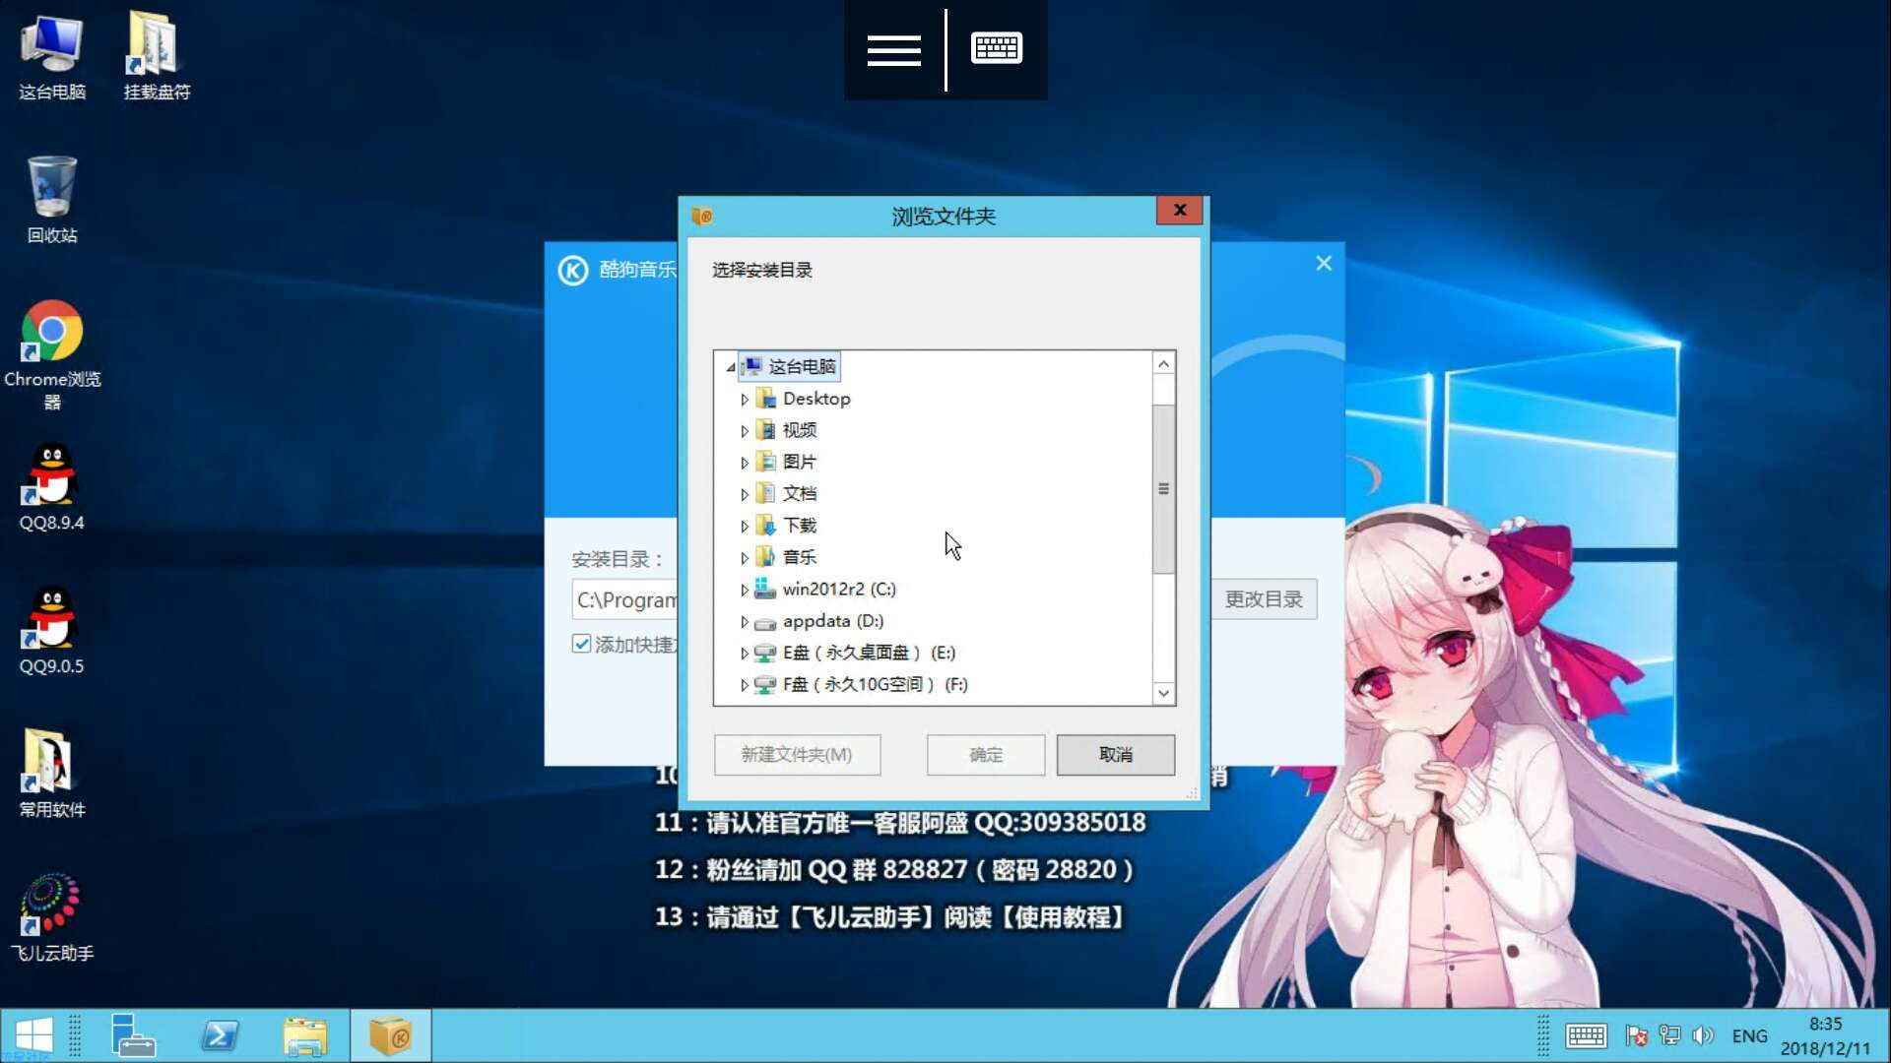
Task: Launch QQ8.9.4 desktop shortcut
Action: [x=52, y=487]
